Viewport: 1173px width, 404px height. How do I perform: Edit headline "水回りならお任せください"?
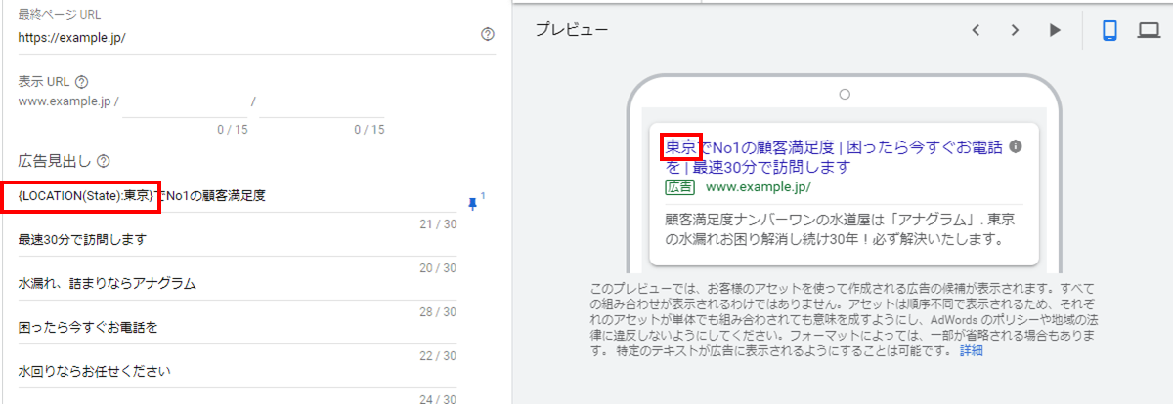pos(235,371)
